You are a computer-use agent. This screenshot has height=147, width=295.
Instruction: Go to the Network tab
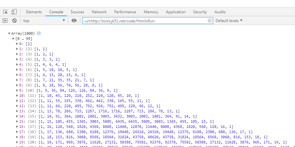pos(99,12)
